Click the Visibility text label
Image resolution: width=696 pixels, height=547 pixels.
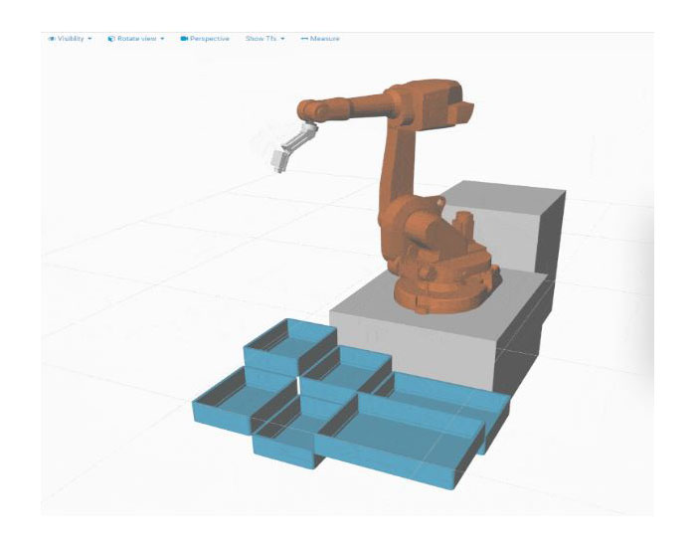71,39
